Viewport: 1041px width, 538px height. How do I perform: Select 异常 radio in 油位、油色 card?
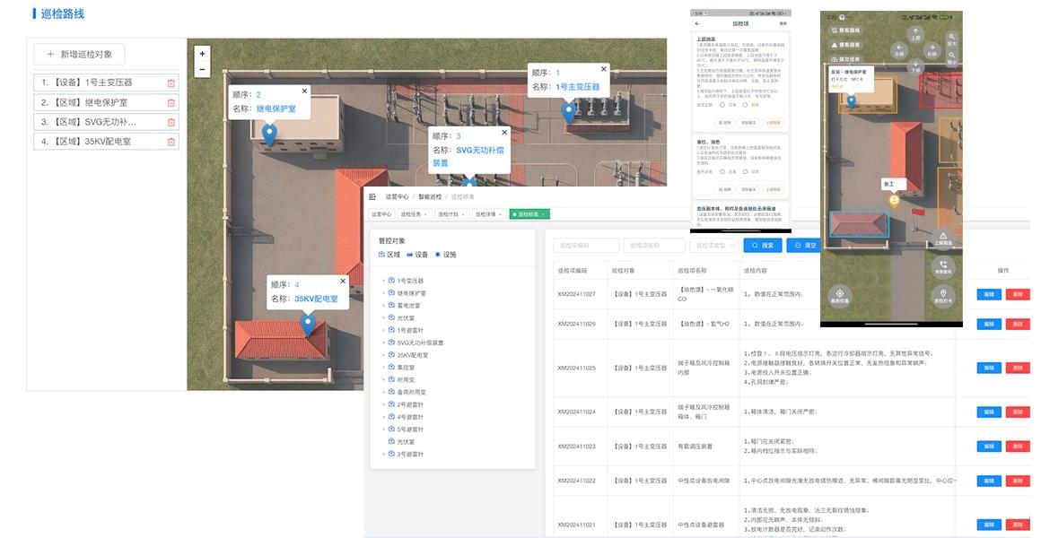pyautogui.click(x=746, y=172)
